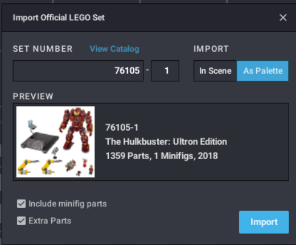Click the dialog title Import Official LEGO Set

[59, 18]
